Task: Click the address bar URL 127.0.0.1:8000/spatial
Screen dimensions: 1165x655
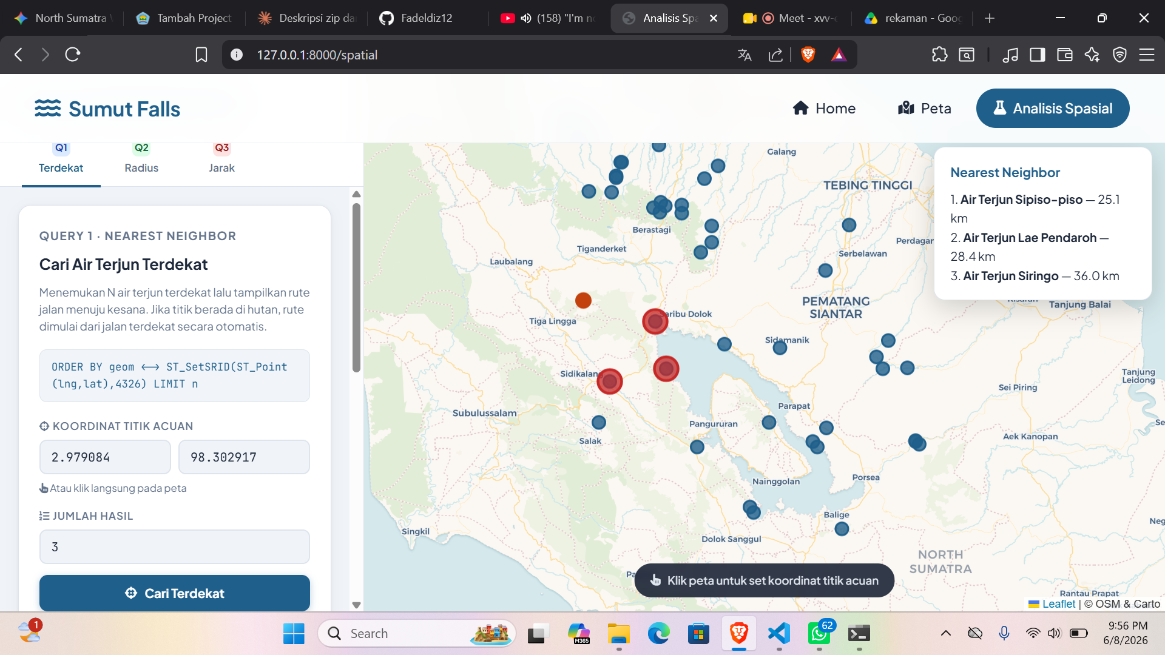Action: tap(317, 55)
